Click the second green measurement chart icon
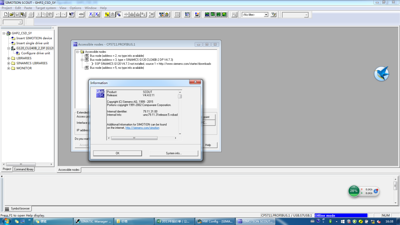 [x=213, y=14]
